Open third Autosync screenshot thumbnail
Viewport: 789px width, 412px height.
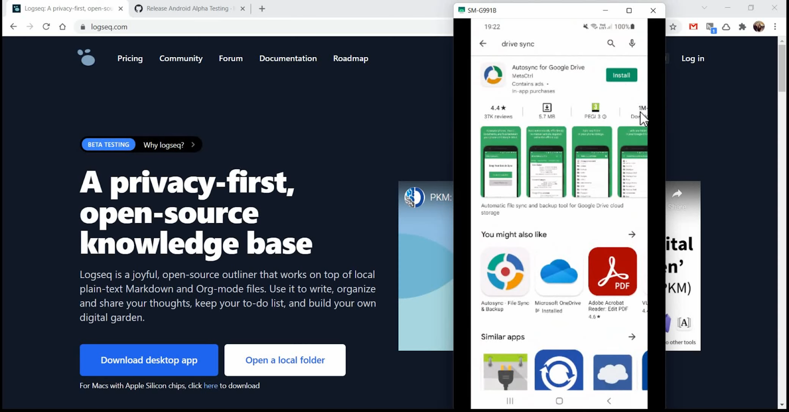592,162
